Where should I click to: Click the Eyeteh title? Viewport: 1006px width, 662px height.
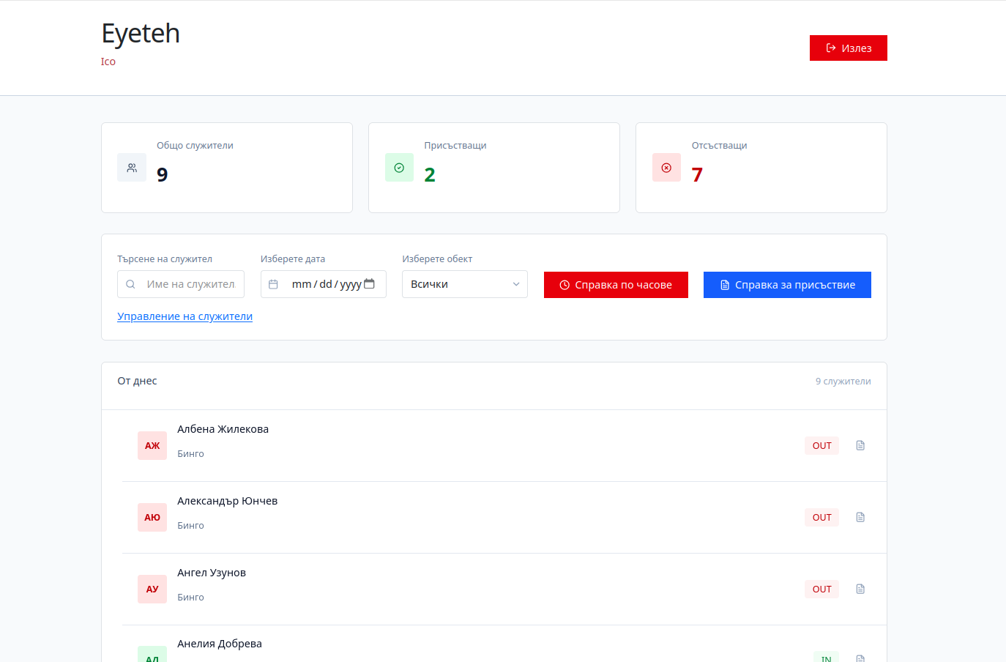(141, 34)
